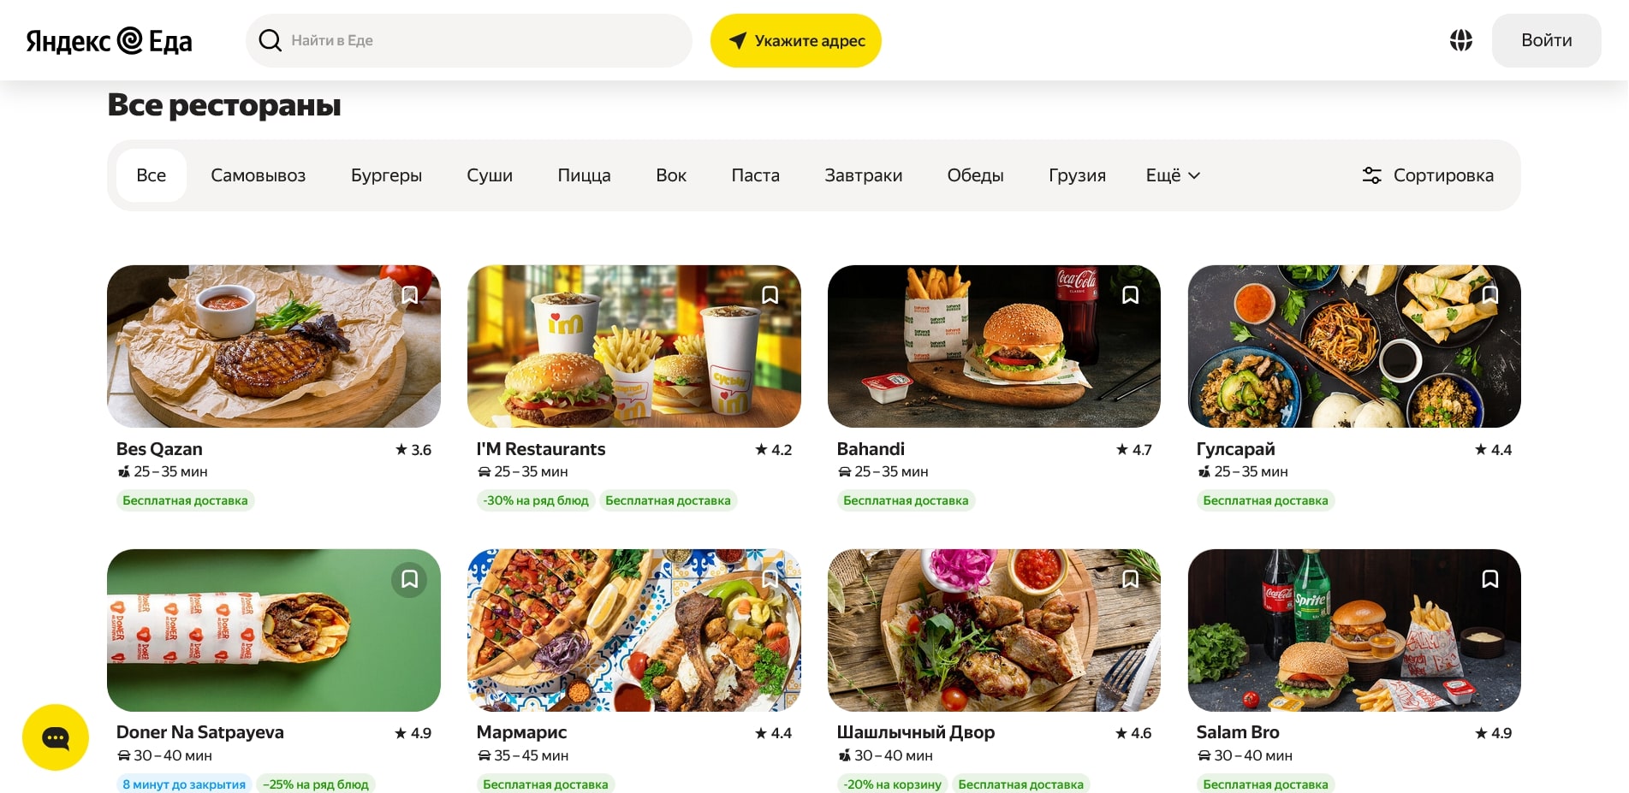Expand the Ещё categories dropdown
1629x793 pixels.
point(1173,175)
